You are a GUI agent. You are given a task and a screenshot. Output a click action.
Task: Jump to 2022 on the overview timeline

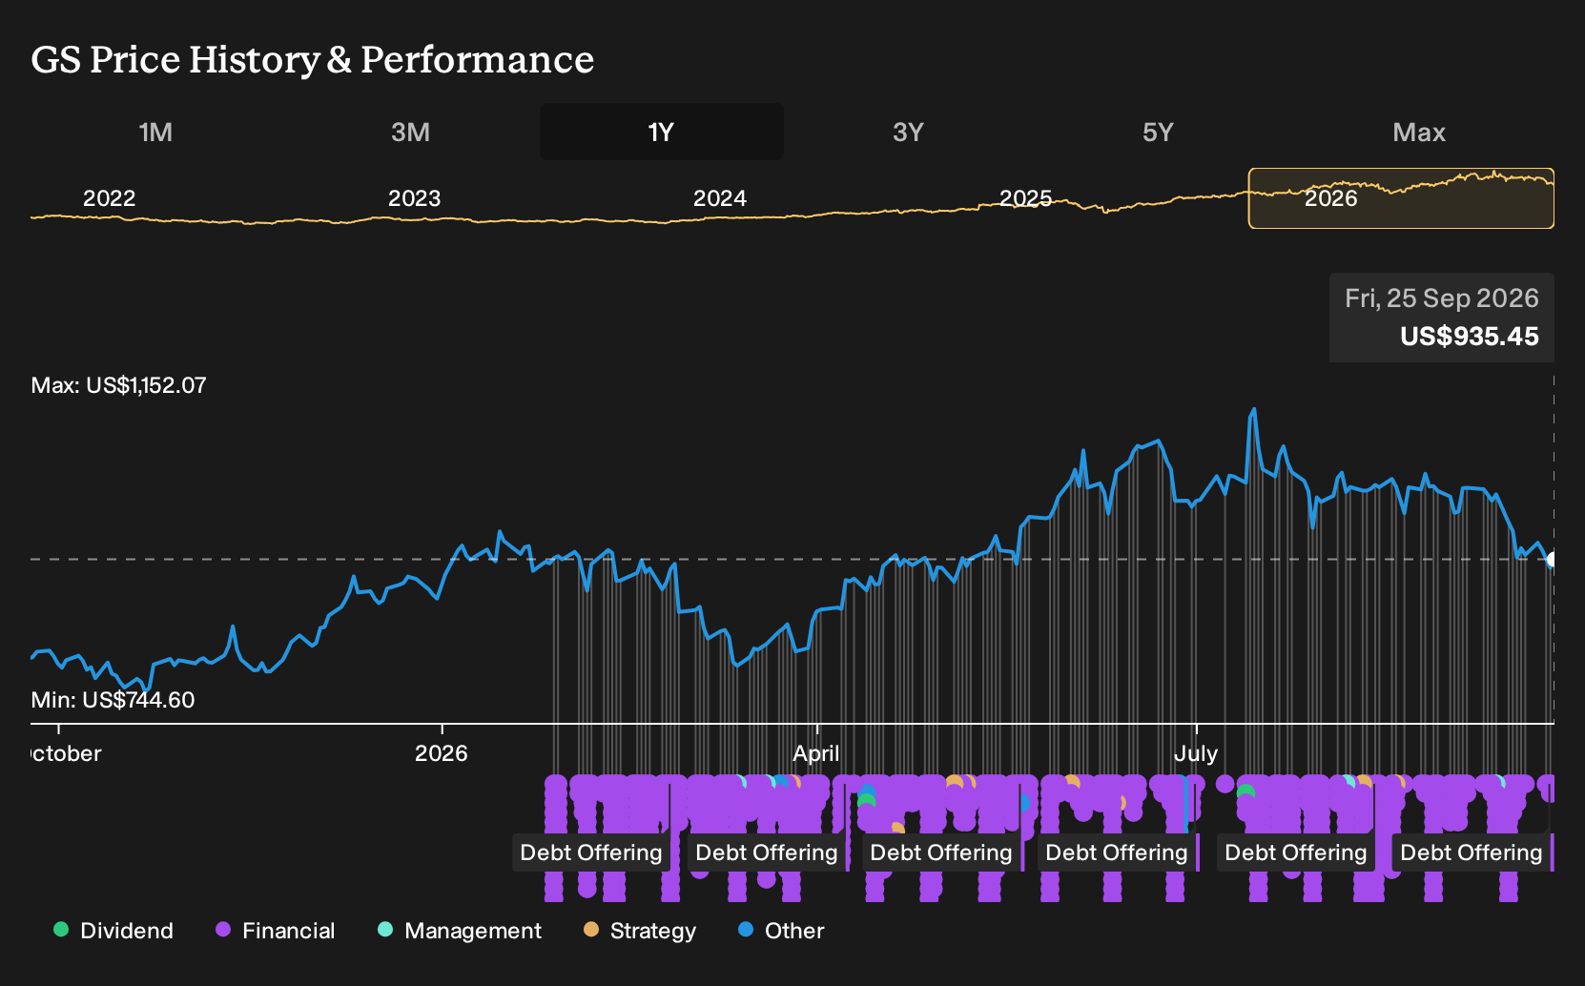[x=109, y=198]
